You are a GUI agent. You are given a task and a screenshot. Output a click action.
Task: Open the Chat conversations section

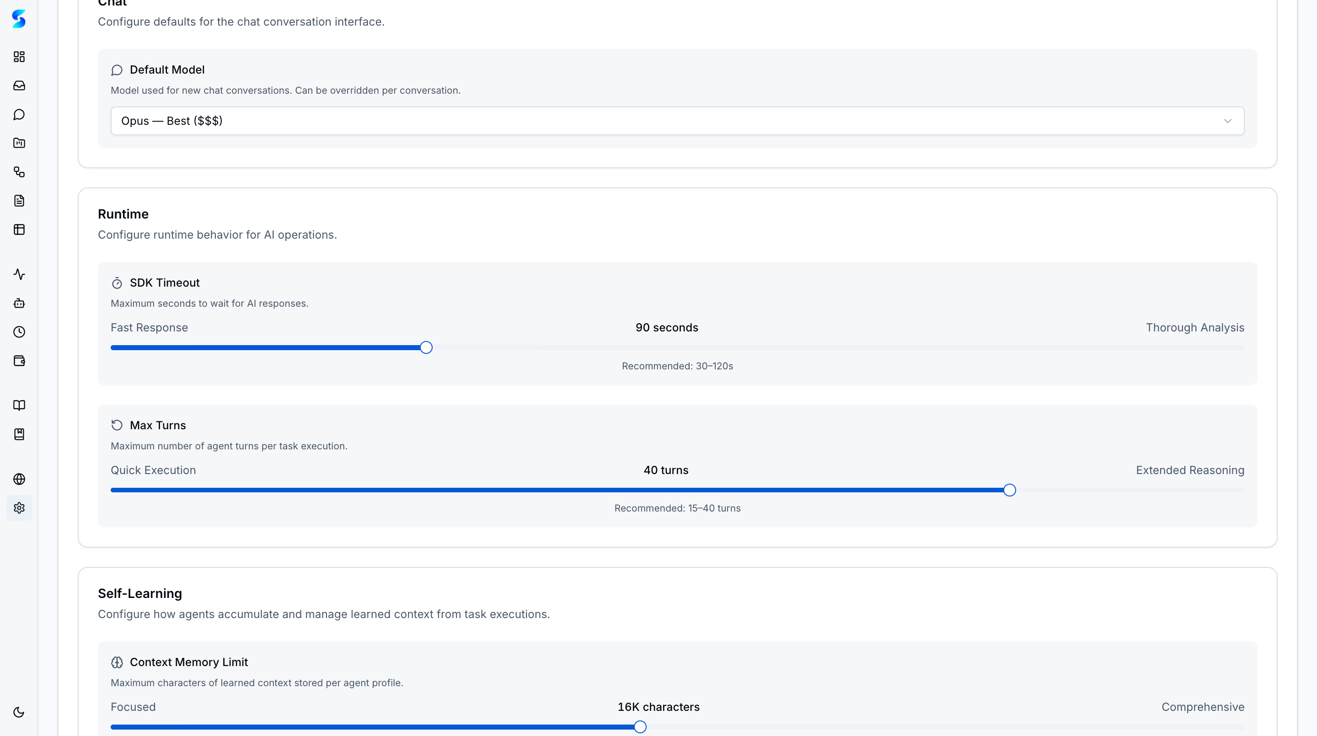[x=19, y=114]
